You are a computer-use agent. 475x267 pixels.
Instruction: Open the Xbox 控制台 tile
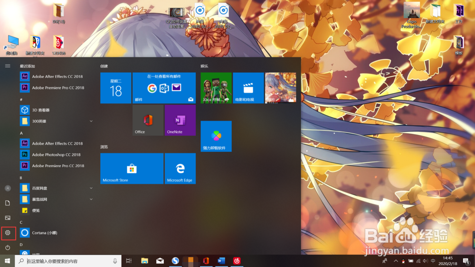click(x=216, y=88)
